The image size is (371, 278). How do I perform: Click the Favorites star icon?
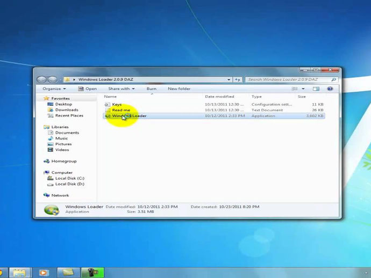click(x=46, y=98)
